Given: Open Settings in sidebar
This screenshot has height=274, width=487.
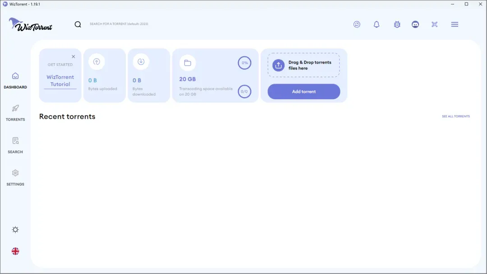Looking at the screenshot, I should (x=15, y=177).
